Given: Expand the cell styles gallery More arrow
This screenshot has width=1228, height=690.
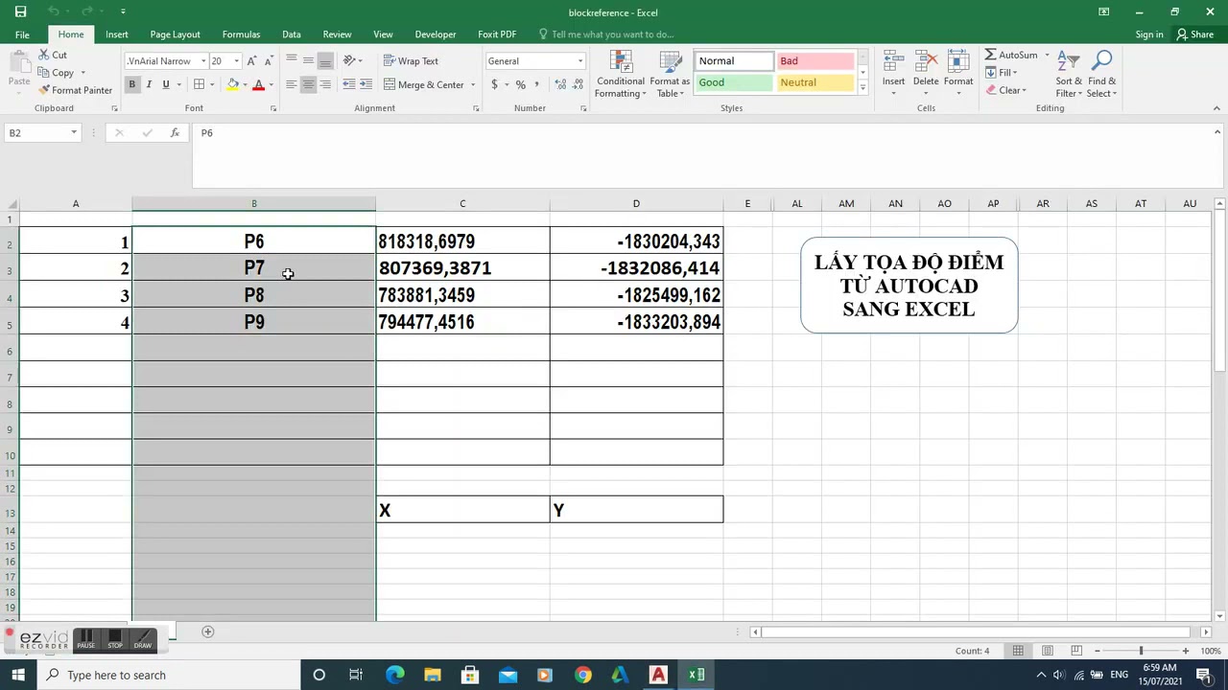Looking at the screenshot, I should click(862, 88).
